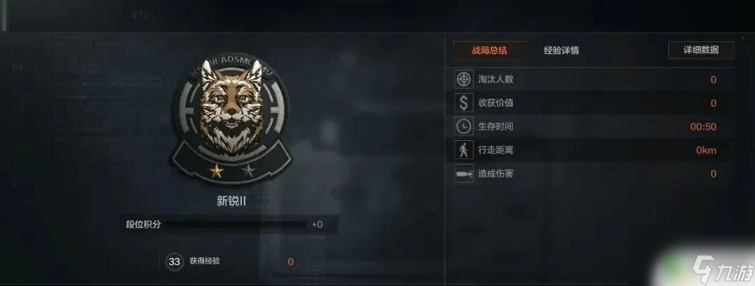The width and height of the screenshot is (755, 286).
Task: Click the 九游 watermark logo
Action: coord(721,270)
